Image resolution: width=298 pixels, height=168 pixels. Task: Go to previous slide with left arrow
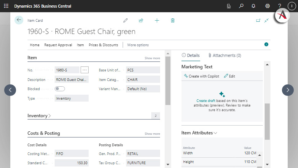pos(10,90)
